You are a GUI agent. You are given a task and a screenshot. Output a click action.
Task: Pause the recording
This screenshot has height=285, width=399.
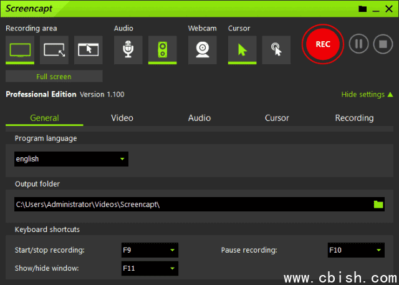click(358, 44)
